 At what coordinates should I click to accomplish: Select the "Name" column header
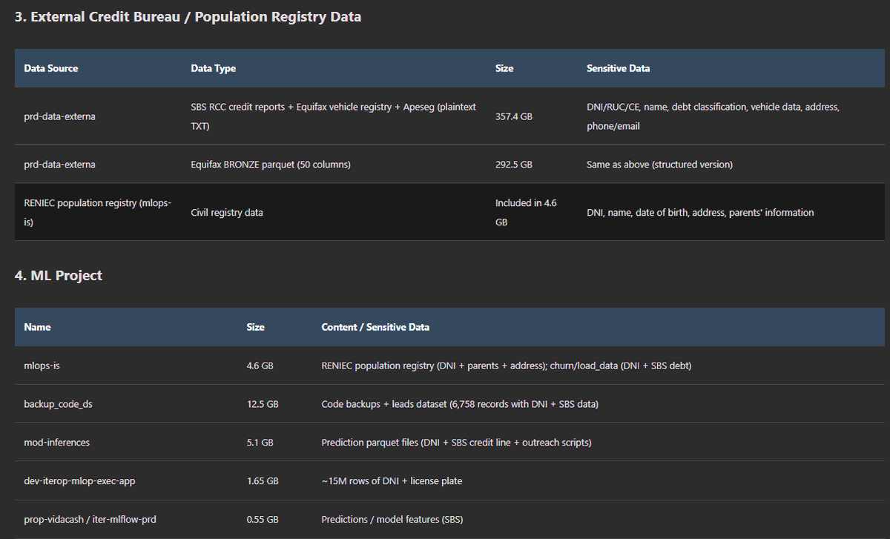click(37, 327)
